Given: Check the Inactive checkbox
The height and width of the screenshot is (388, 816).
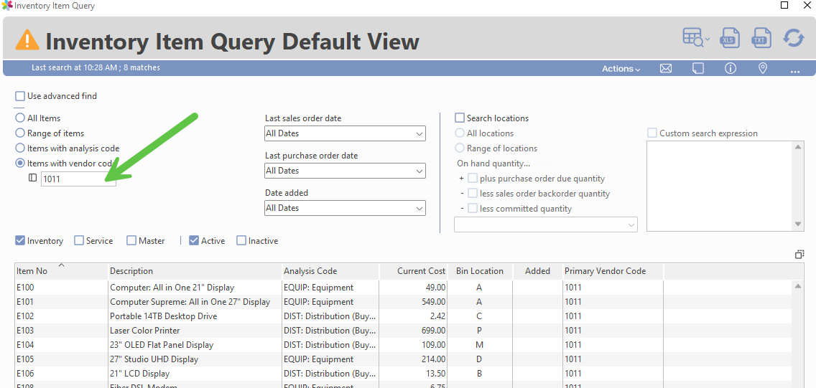Looking at the screenshot, I should point(241,241).
